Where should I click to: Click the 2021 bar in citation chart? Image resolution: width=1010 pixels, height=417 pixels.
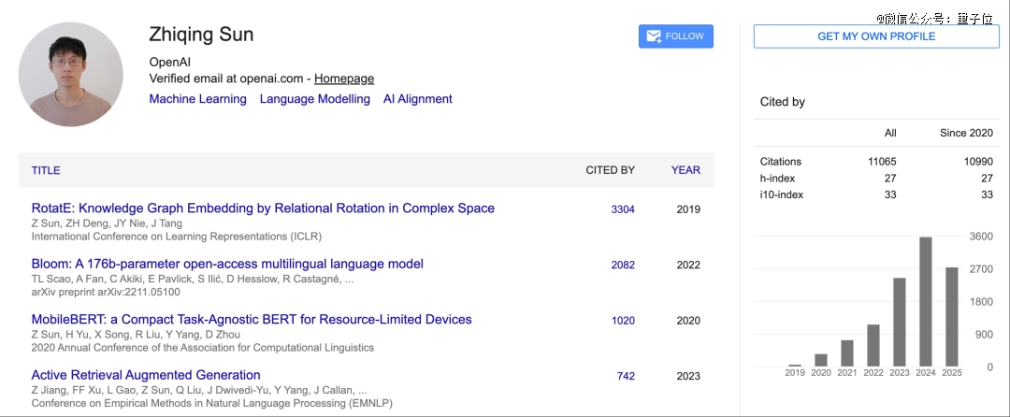pos(847,353)
